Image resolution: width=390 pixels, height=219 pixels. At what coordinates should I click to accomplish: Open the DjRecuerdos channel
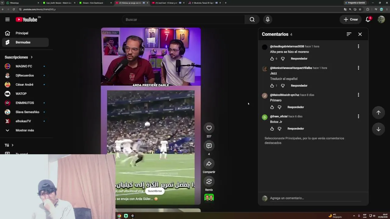(x=25, y=75)
